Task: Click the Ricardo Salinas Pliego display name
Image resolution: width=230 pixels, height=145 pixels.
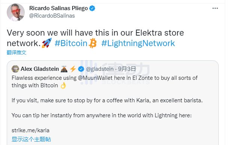Action: point(58,8)
